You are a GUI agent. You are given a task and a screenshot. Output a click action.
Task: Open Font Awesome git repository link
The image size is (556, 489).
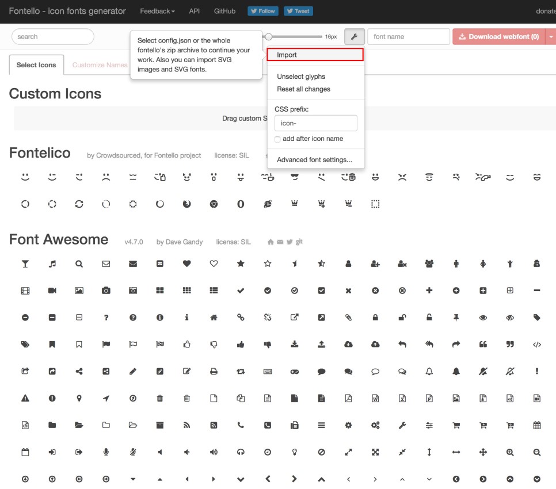[299, 241]
